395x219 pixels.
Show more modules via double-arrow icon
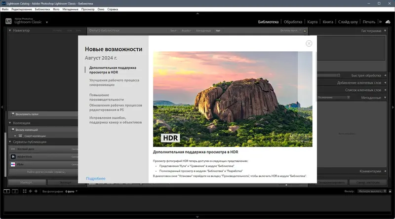(x=380, y=22)
